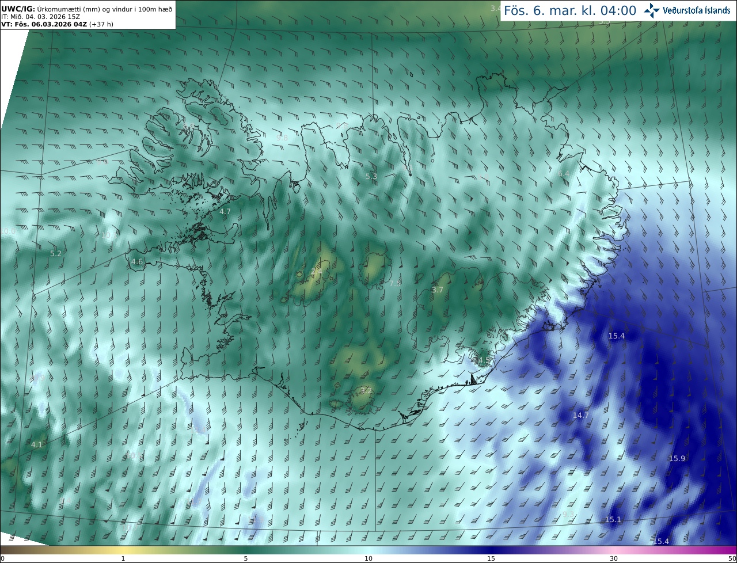Screen dimensions: 737x563
Task: Click the 50 tick label on the color scale
Action: pyautogui.click(x=732, y=558)
